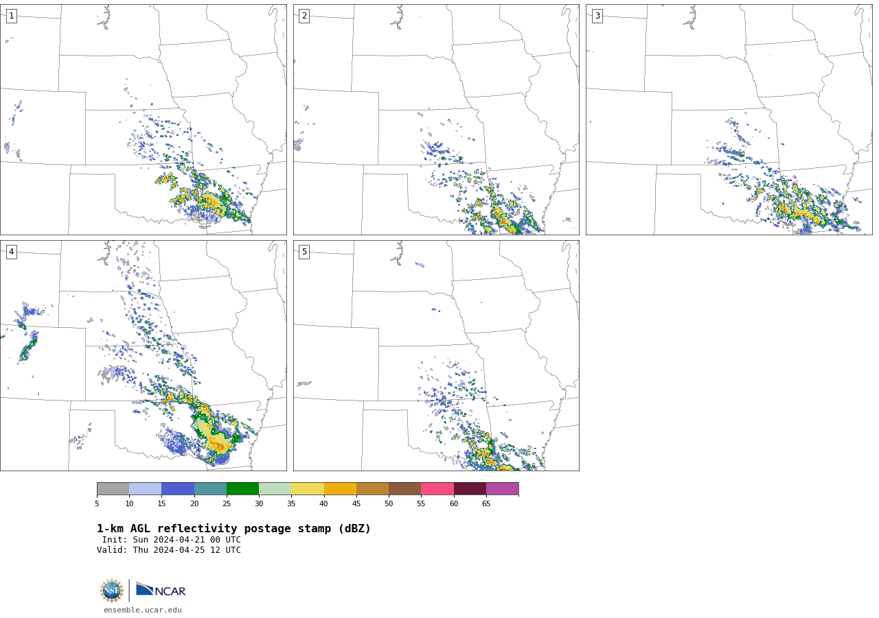The image size is (879, 618).
Task: Select the purple 65+ dBZ swatch
Action: point(502,489)
